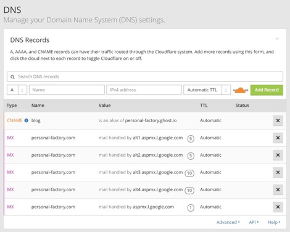Click alt1.aspmx.l.google.com value
The height and width of the screenshot is (232, 290).
coord(157,138)
